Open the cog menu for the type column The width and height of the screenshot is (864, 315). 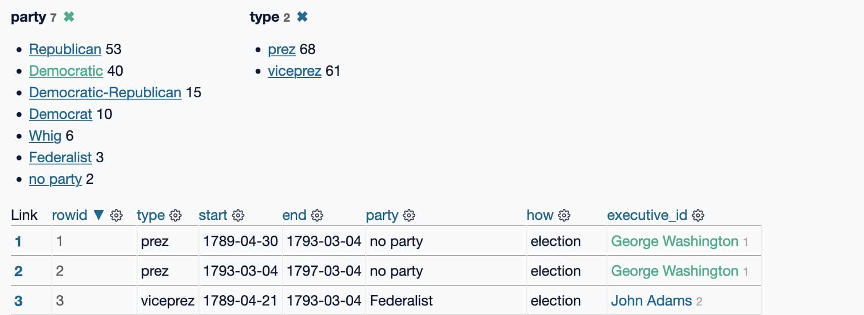coord(176,215)
